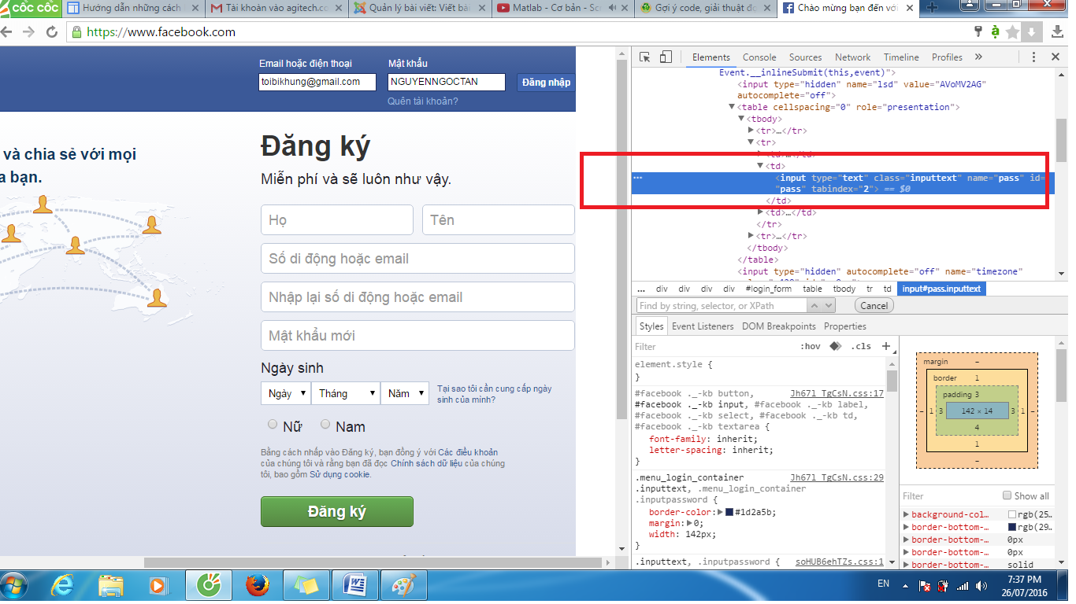Select the Nữ radio button
1076x604 pixels.
pyautogui.click(x=273, y=425)
